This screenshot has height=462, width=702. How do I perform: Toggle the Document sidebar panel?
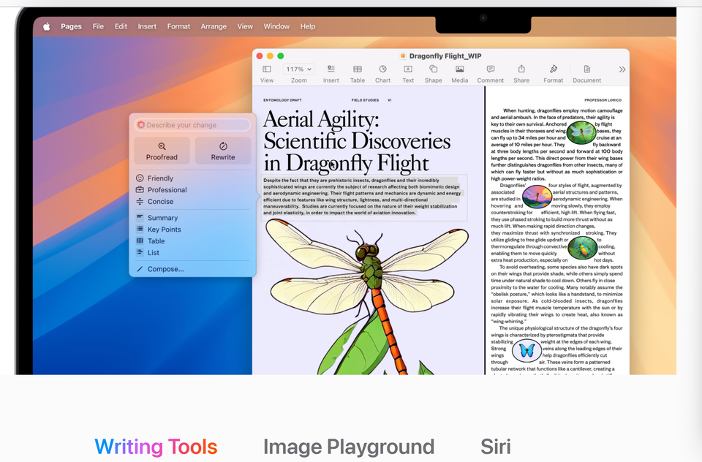tap(586, 69)
